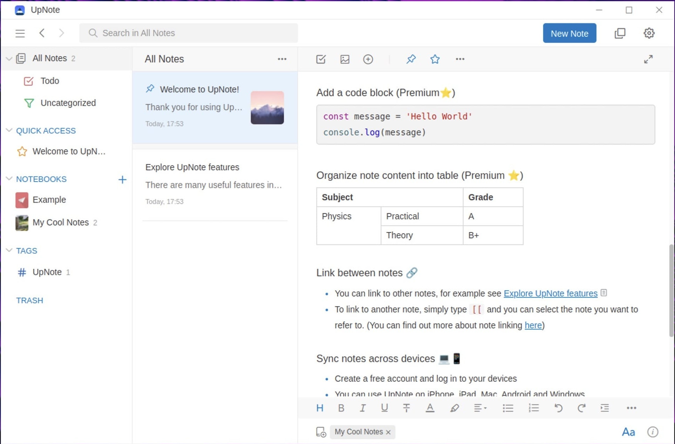
Task: Show more formatting options ellipsis
Action: [x=631, y=408]
